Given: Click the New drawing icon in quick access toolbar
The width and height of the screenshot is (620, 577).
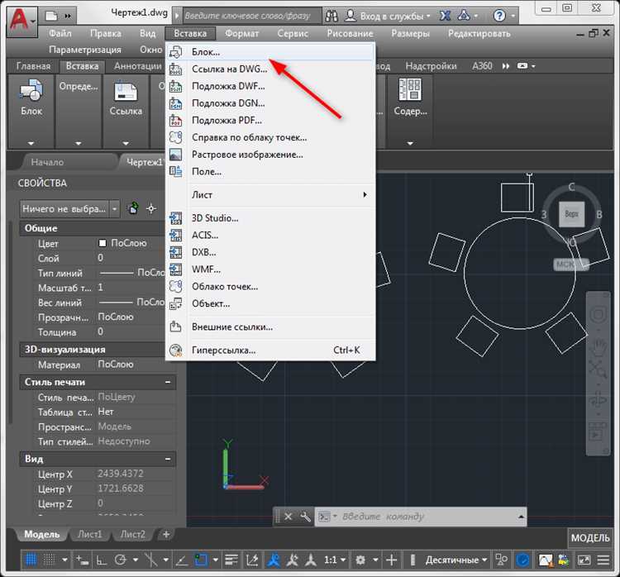Looking at the screenshot, I should (x=51, y=16).
